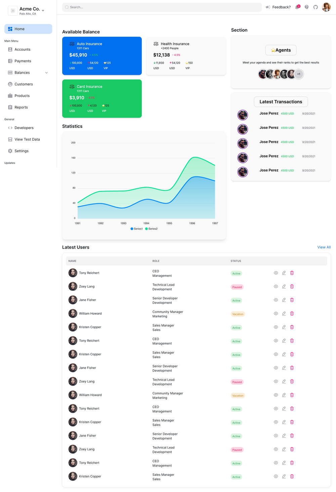Click the search input field
The height and width of the screenshot is (492, 336).
point(162,7)
